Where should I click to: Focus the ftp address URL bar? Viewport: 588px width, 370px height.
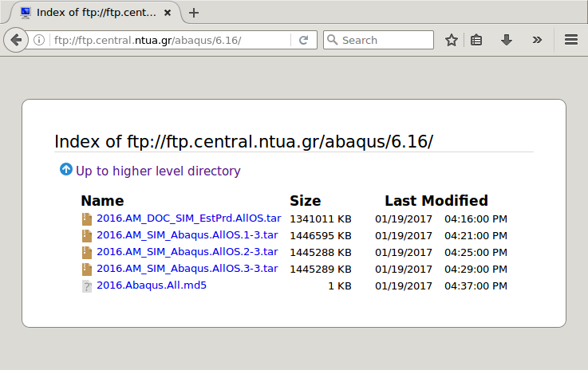pos(171,40)
